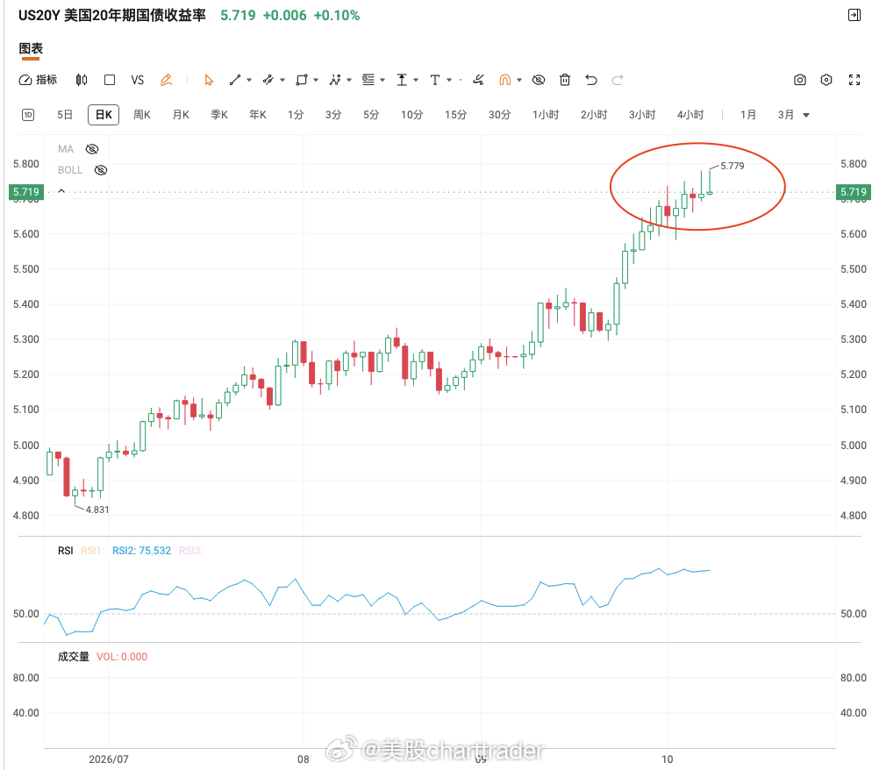
Task: Click the 成交量 volume panel title
Action: [74, 657]
